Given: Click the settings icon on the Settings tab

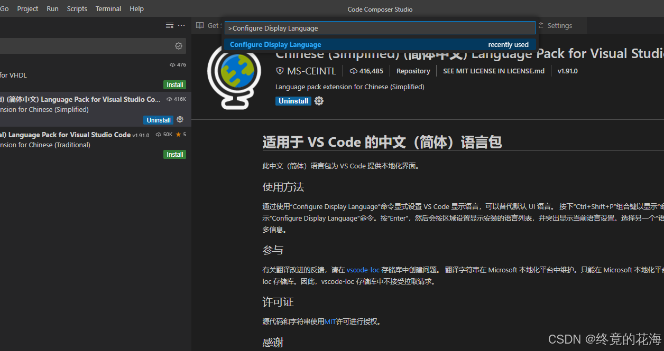Looking at the screenshot, I should coord(540,25).
